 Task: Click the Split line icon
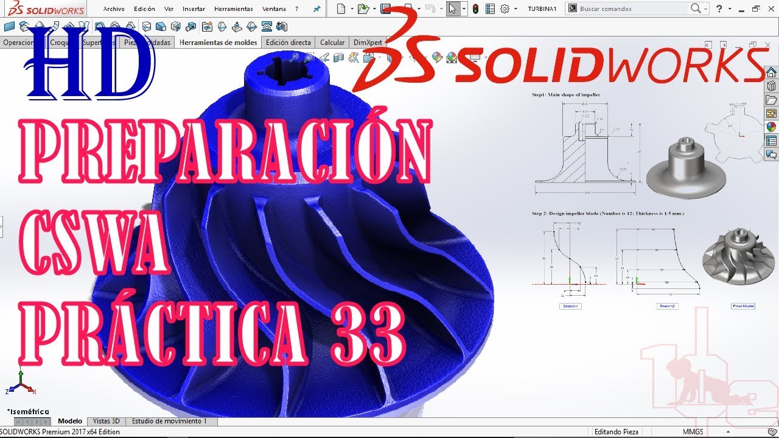click(147, 27)
